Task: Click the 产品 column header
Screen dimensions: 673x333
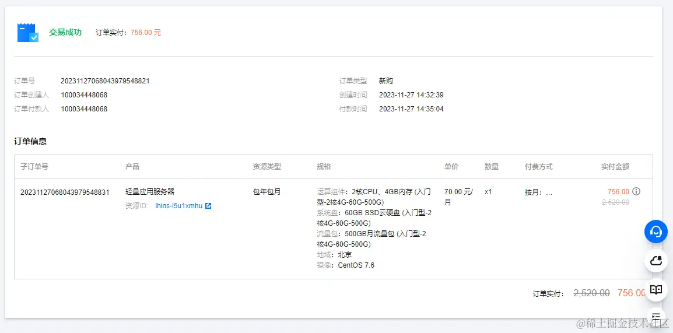Action: [x=132, y=167]
